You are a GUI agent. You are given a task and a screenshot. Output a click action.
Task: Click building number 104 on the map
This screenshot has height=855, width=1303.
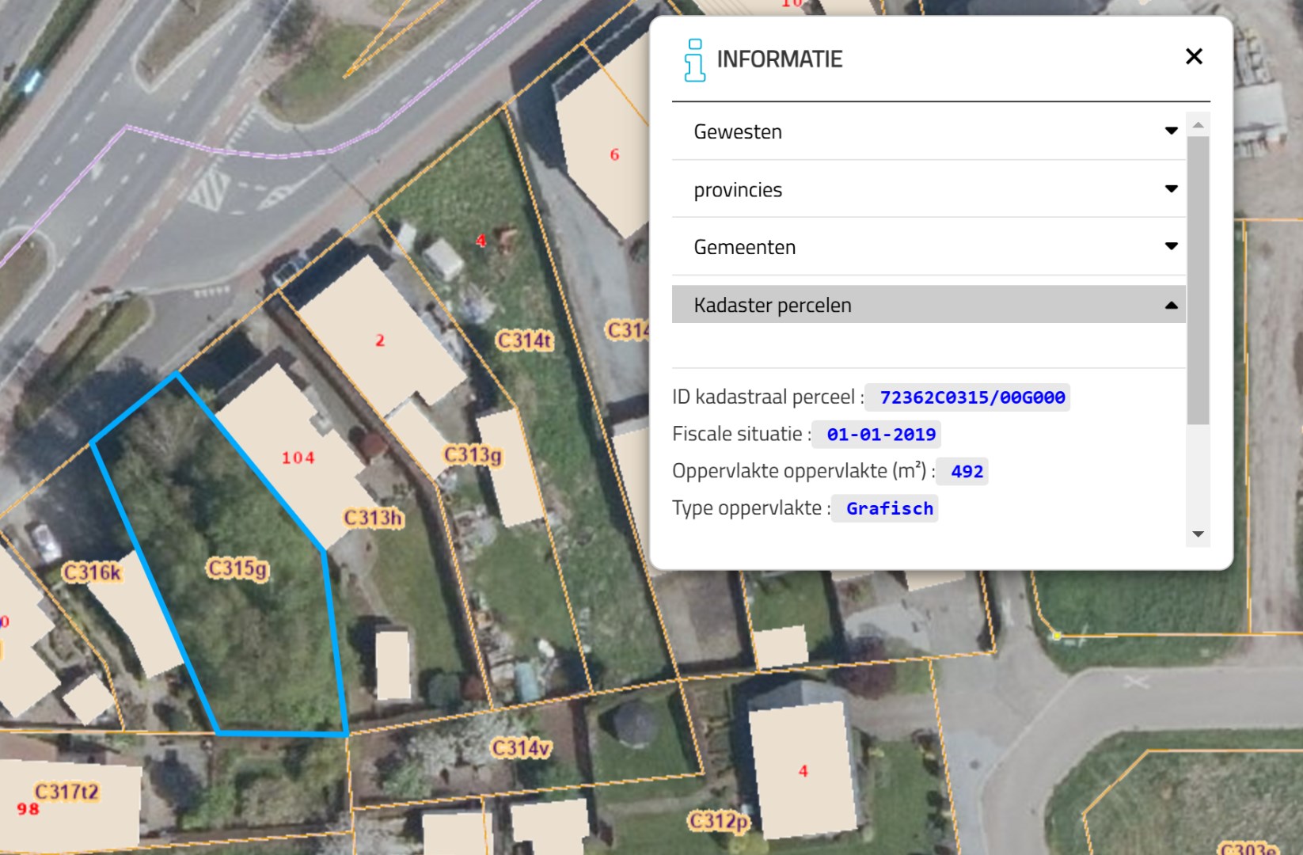tap(298, 458)
